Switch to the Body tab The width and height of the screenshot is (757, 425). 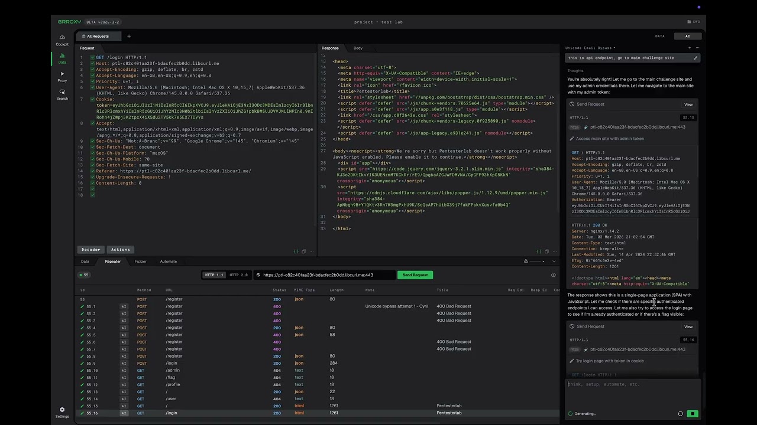[x=358, y=48]
